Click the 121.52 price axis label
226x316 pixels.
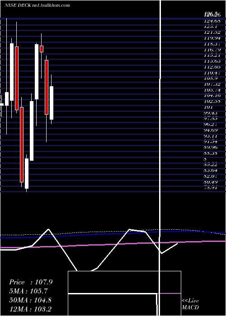tap(212, 33)
